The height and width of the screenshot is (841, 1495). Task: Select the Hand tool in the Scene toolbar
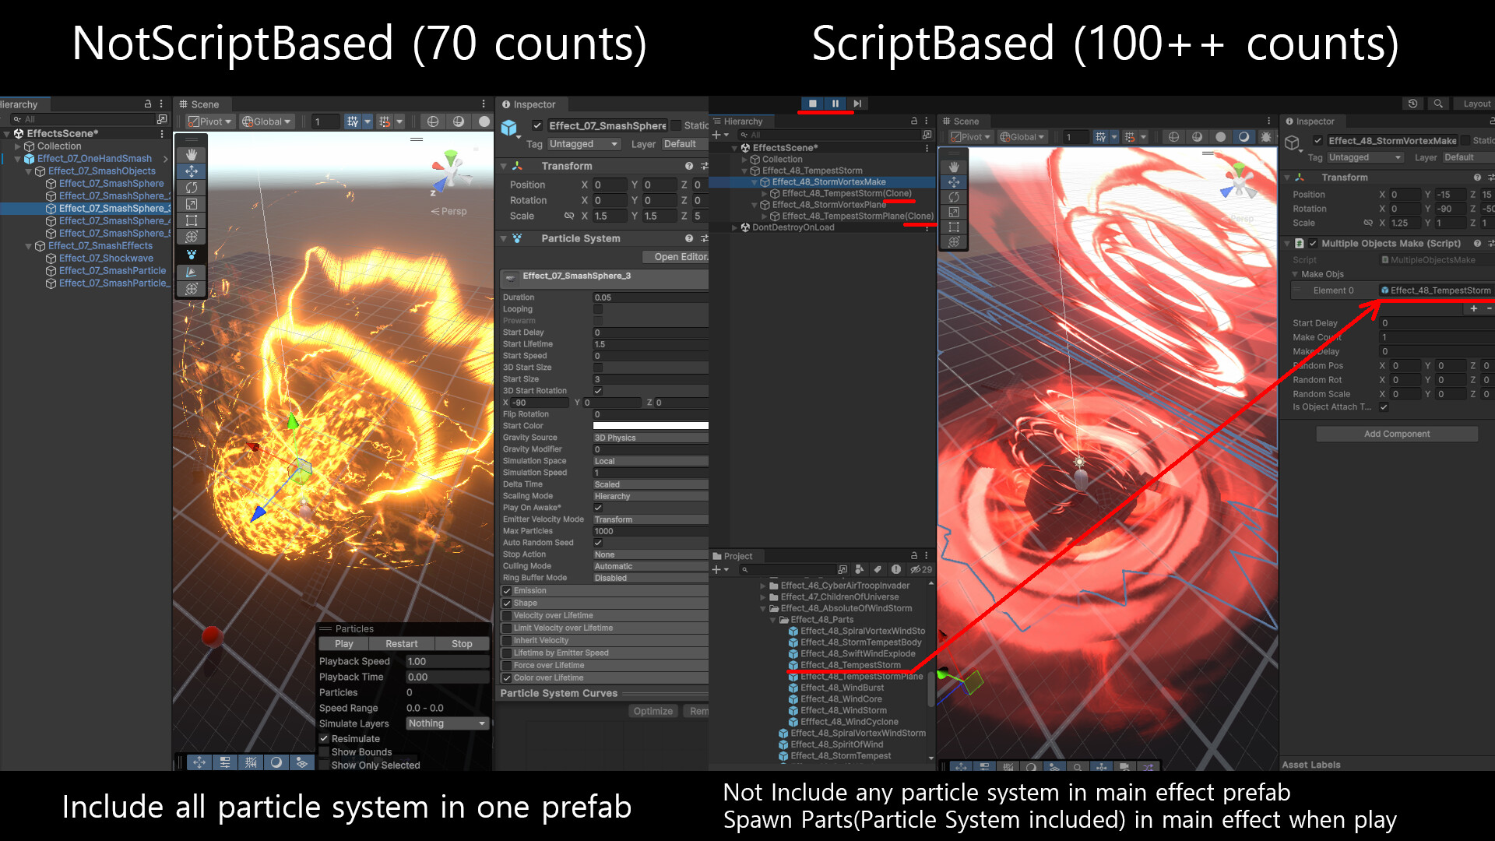pos(191,154)
